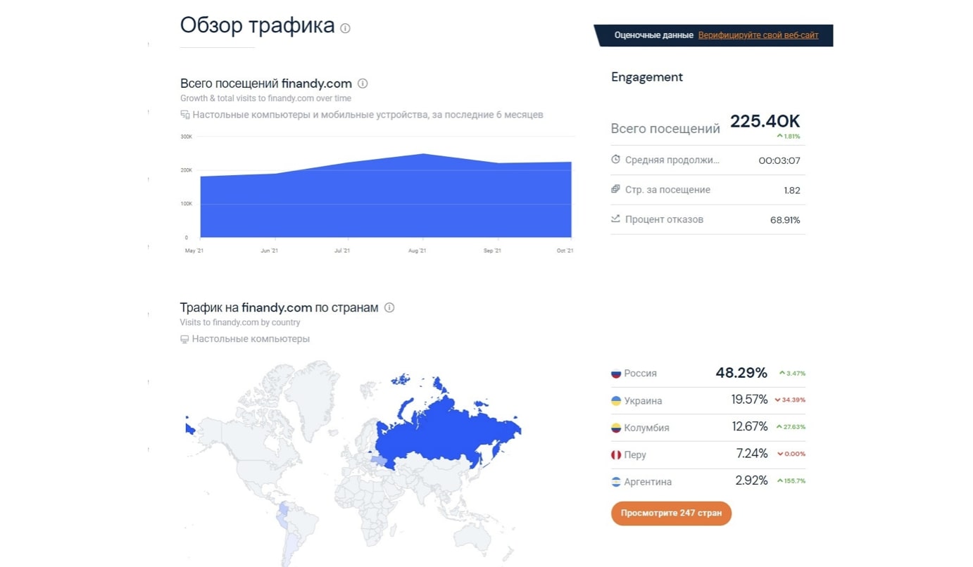Click the Engagement heading
The width and height of the screenshot is (973, 567).
tap(647, 77)
